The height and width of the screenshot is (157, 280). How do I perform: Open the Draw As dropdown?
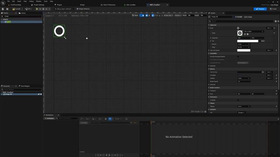(x=243, y=44)
